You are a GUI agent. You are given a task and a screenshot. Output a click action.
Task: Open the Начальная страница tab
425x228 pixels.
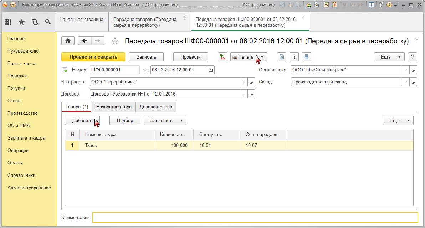click(x=81, y=20)
